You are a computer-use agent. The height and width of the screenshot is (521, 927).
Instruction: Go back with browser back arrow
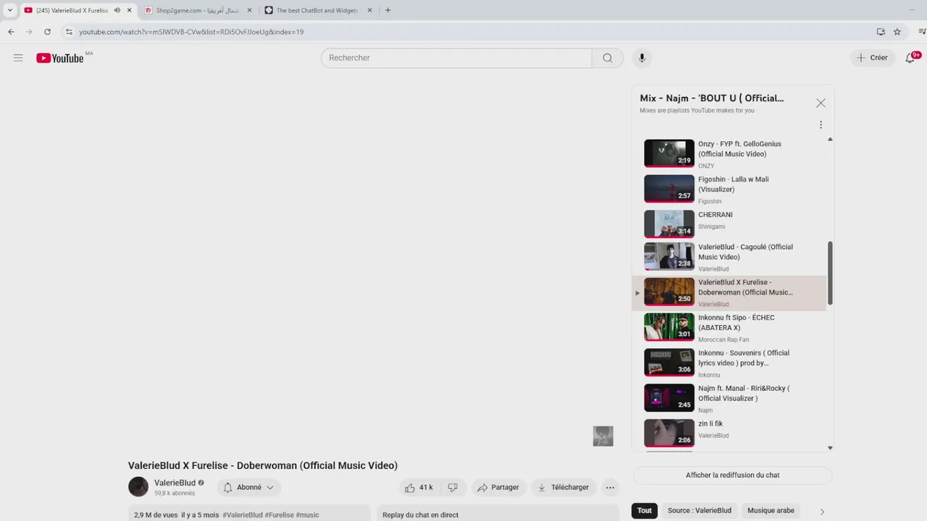click(x=11, y=32)
